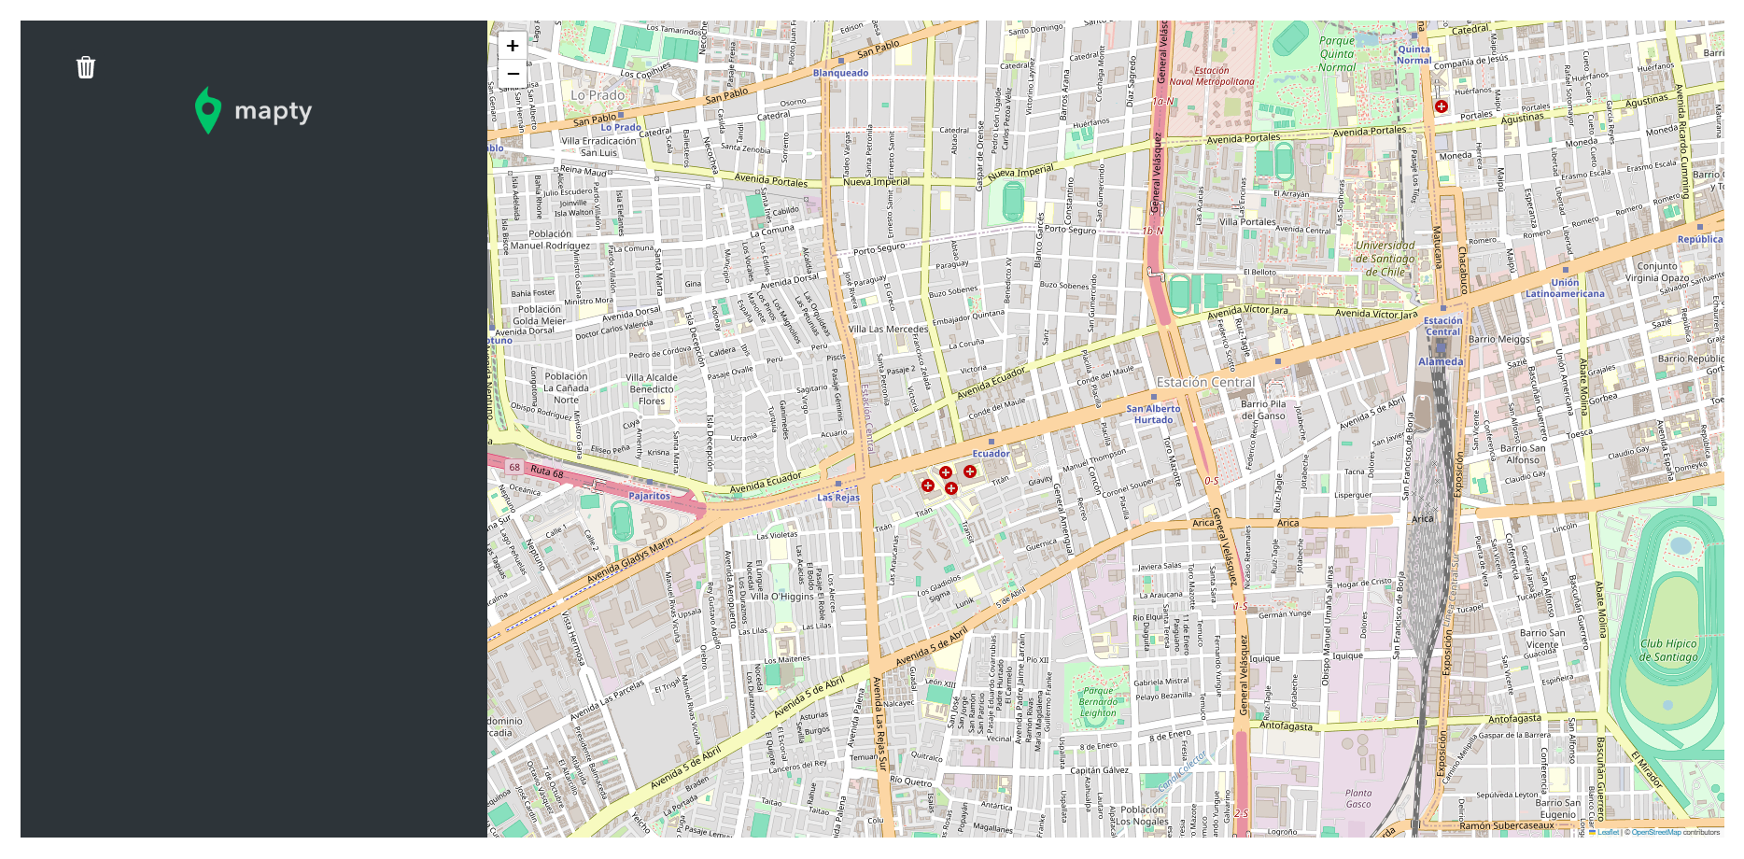Select the Unión Latinoamericana station icon
The image size is (1744, 859).
(x=1566, y=271)
